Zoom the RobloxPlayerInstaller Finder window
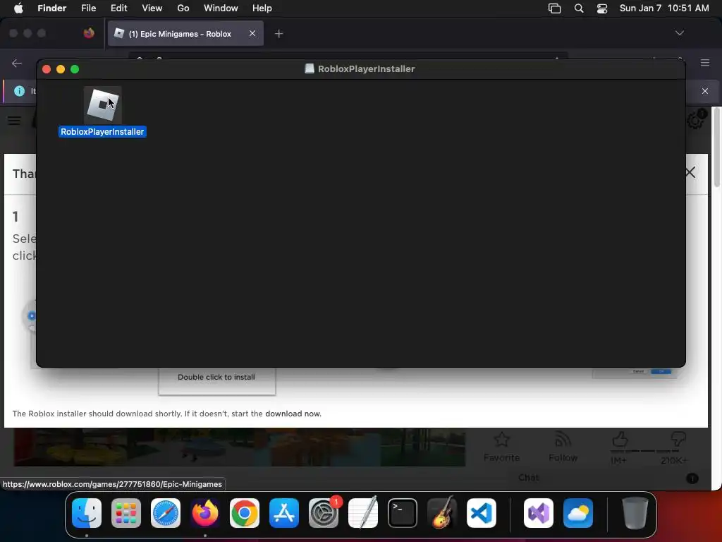The width and height of the screenshot is (722, 542). (75, 69)
